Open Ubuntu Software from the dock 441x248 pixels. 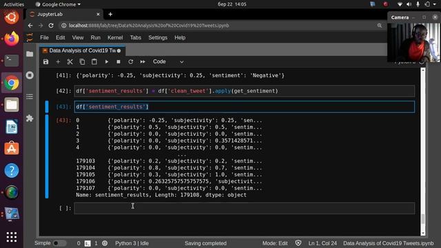[12, 149]
